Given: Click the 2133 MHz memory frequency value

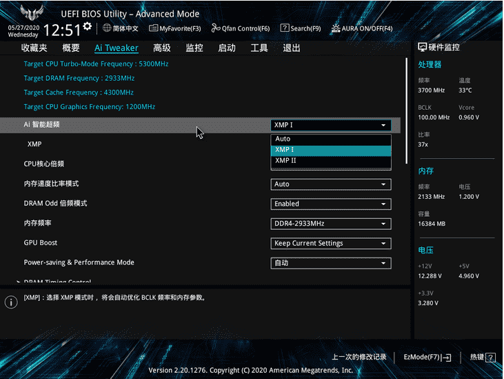Looking at the screenshot, I should point(432,197).
